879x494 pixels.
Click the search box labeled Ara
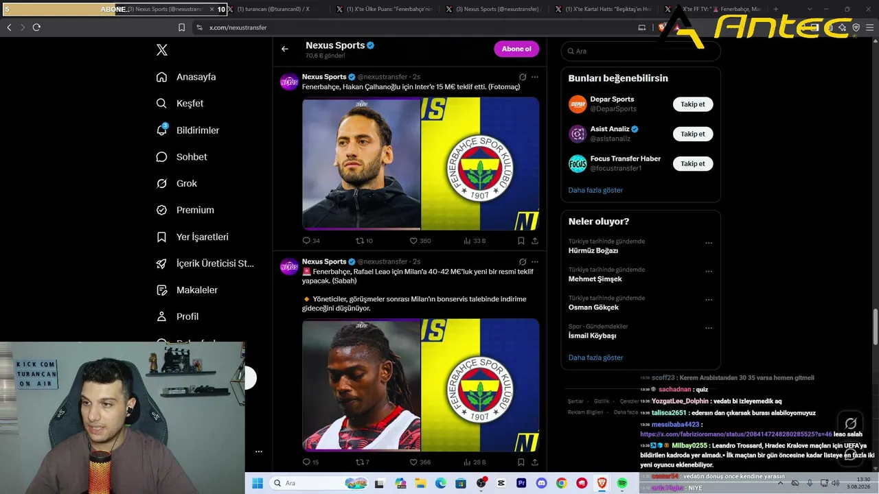641,51
